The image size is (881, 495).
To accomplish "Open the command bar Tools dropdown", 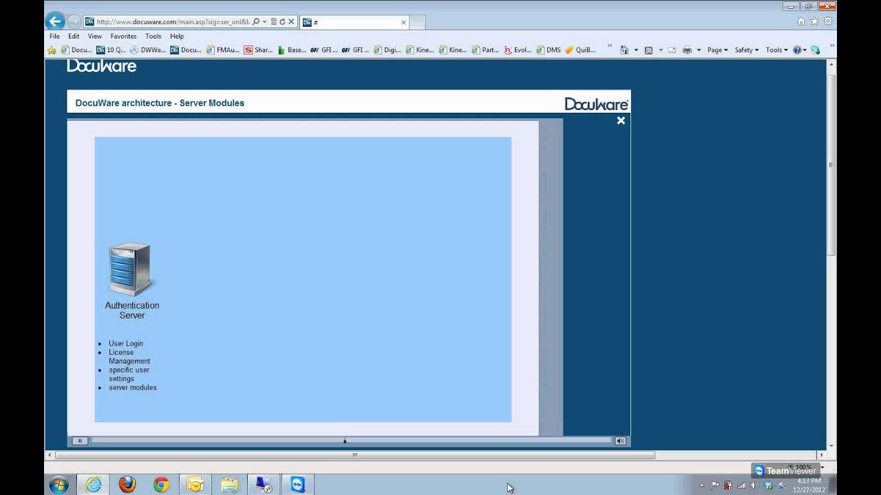I will (777, 50).
